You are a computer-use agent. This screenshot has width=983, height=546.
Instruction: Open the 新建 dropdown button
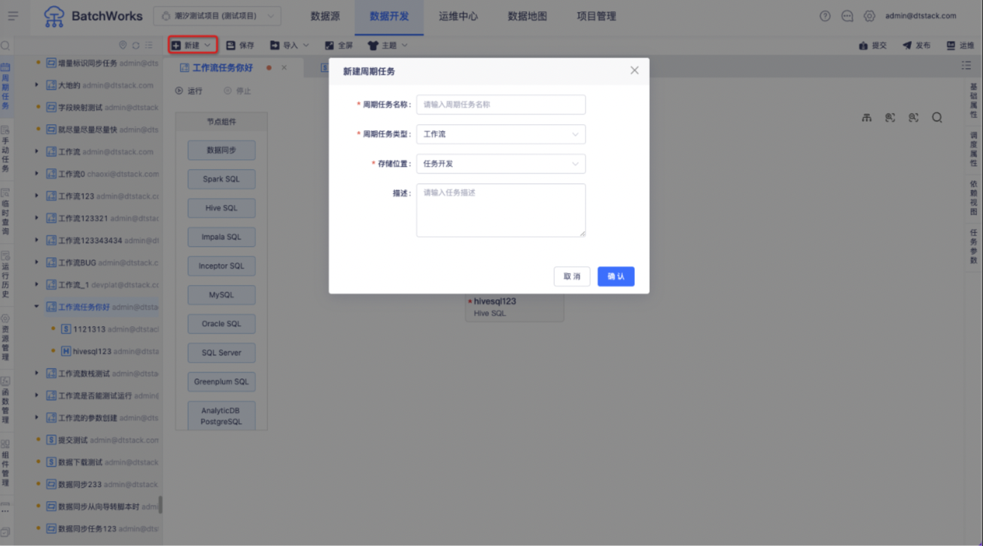pyautogui.click(x=192, y=46)
